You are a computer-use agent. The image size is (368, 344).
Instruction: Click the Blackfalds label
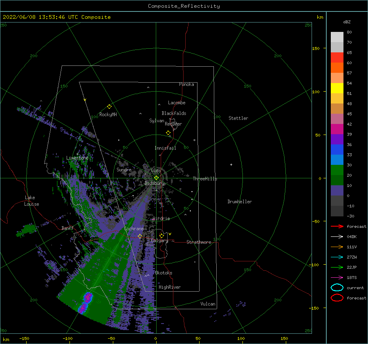[174, 113]
